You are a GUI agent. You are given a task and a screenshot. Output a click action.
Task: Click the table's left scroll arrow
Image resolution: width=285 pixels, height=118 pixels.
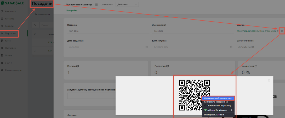(x=33, y=56)
